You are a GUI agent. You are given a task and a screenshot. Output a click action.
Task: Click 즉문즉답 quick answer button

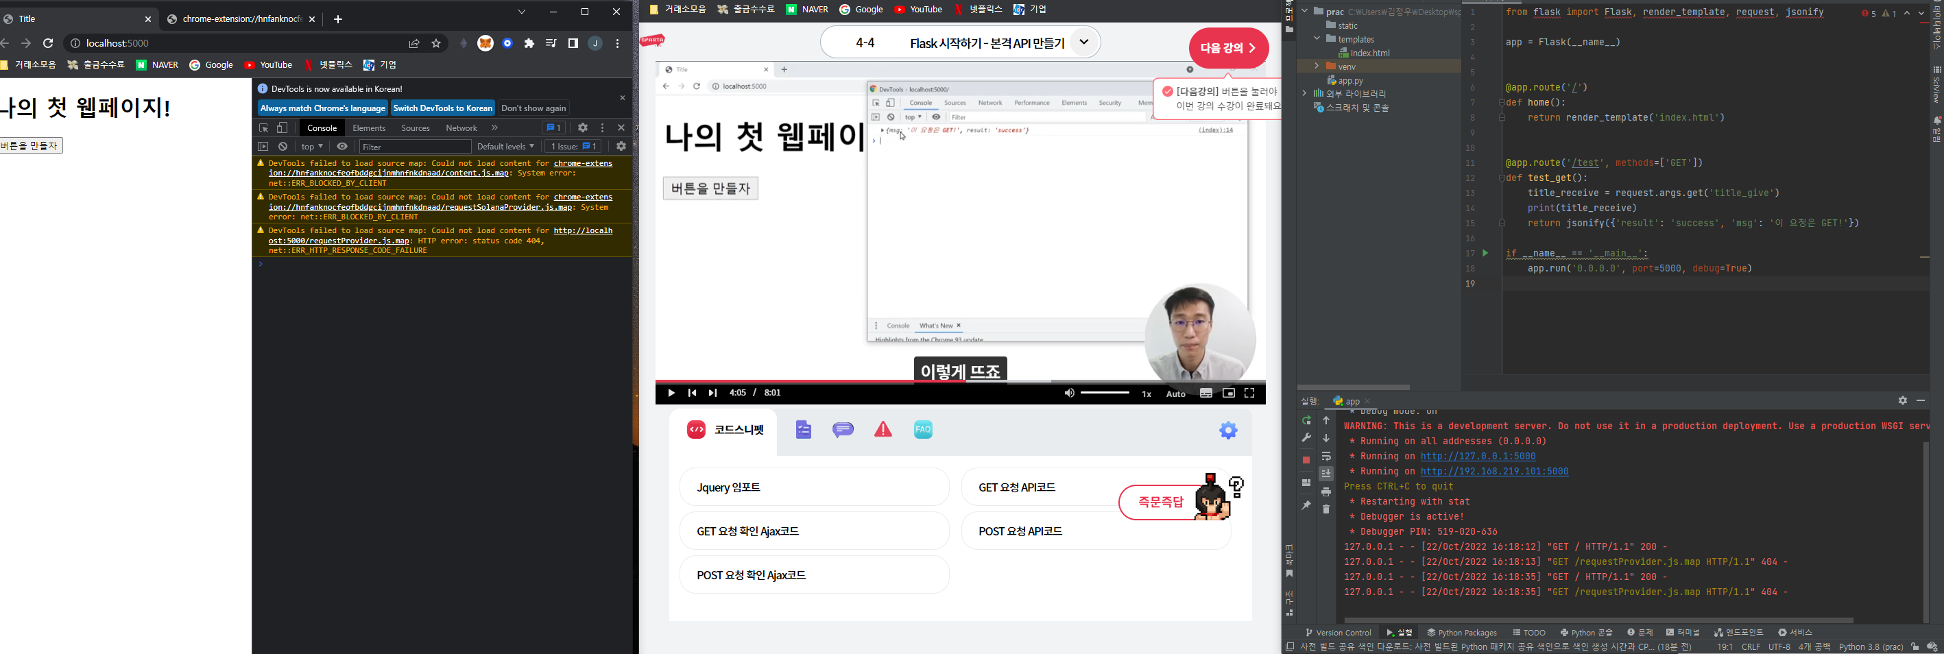point(1162,502)
